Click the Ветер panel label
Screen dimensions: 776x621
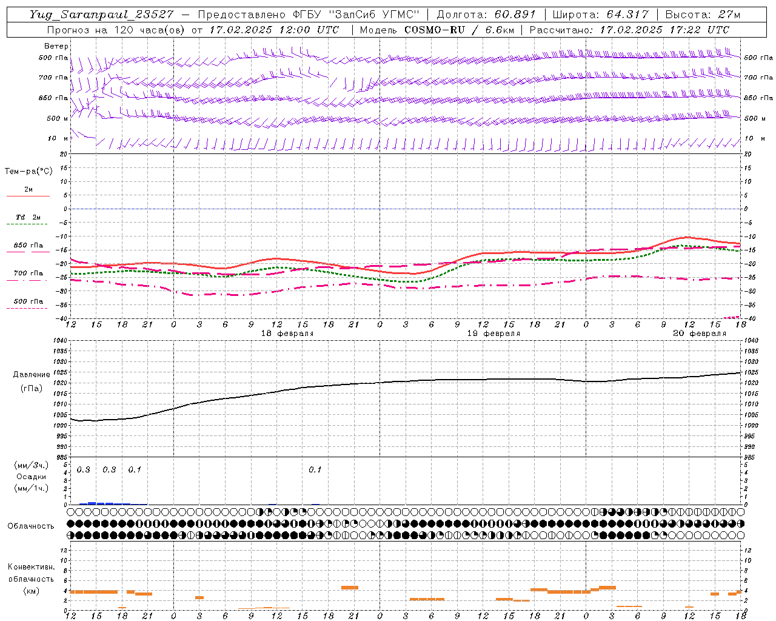pos(56,46)
